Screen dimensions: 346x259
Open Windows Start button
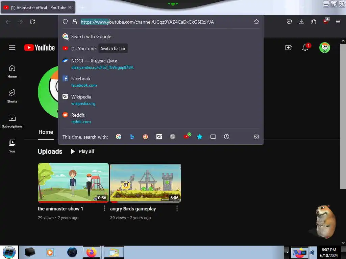(9, 252)
